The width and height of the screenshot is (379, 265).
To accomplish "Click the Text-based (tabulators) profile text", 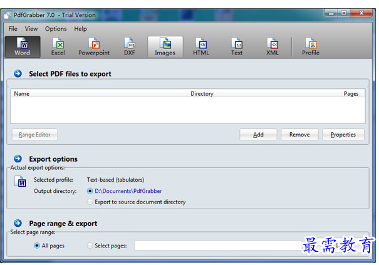I will click(115, 180).
